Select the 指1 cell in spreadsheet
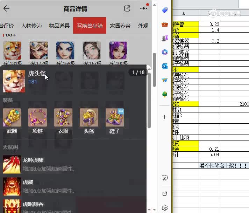 (185, 110)
